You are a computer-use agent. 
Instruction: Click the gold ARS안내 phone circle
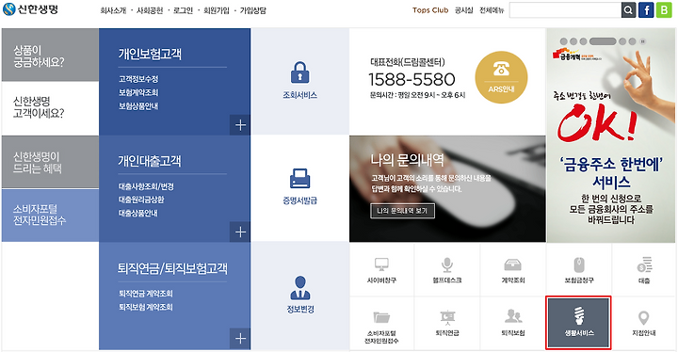(501, 77)
